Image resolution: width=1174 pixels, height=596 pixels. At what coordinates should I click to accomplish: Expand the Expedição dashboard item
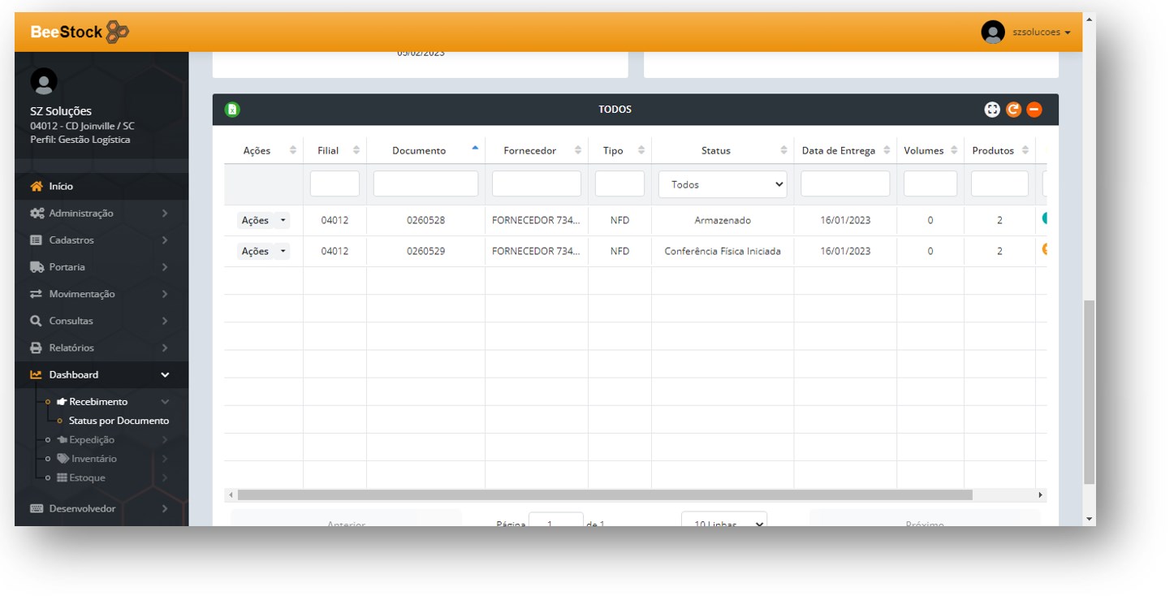click(x=92, y=439)
